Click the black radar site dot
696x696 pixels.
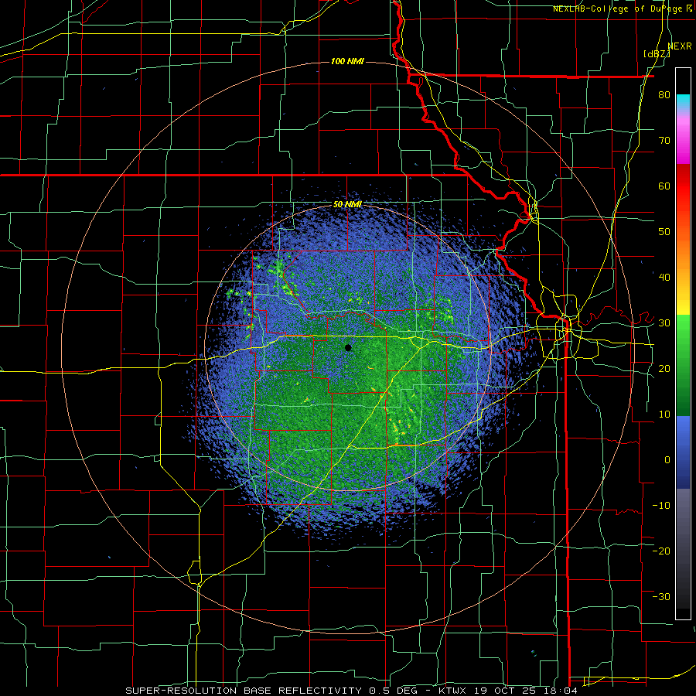[x=348, y=347]
